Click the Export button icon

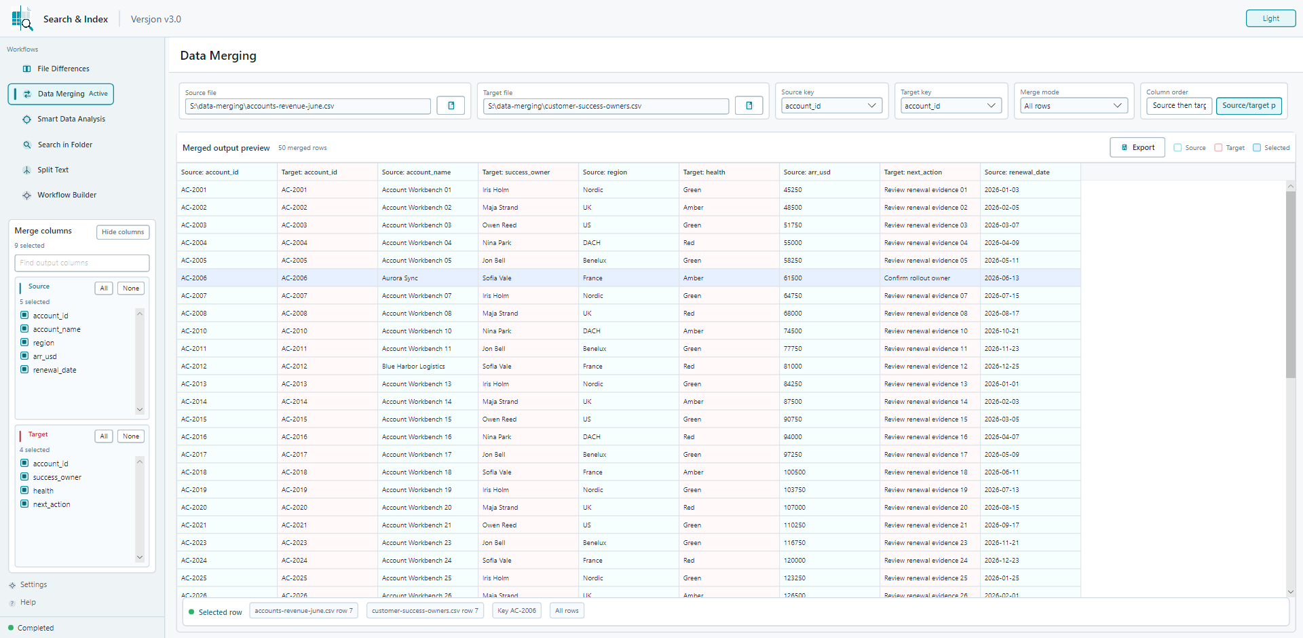click(1125, 147)
